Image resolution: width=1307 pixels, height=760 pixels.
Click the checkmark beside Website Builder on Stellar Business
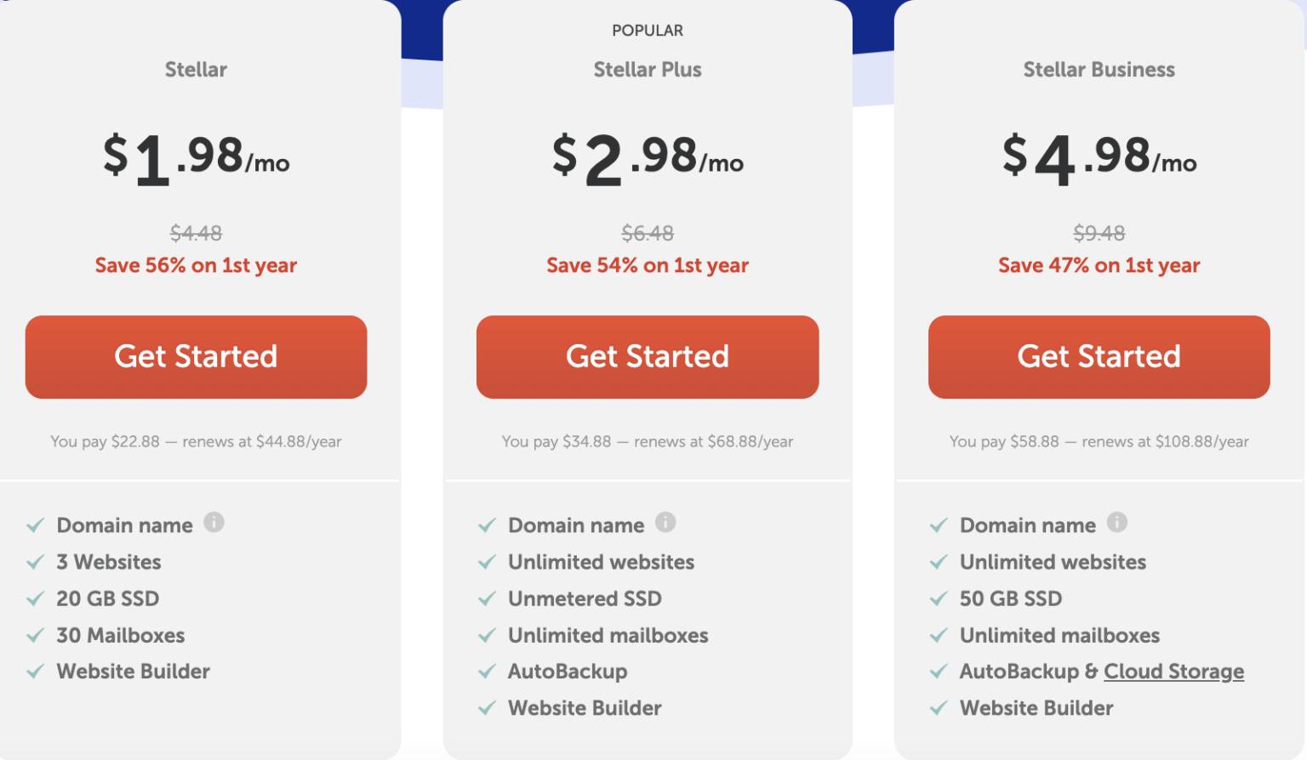pos(939,707)
